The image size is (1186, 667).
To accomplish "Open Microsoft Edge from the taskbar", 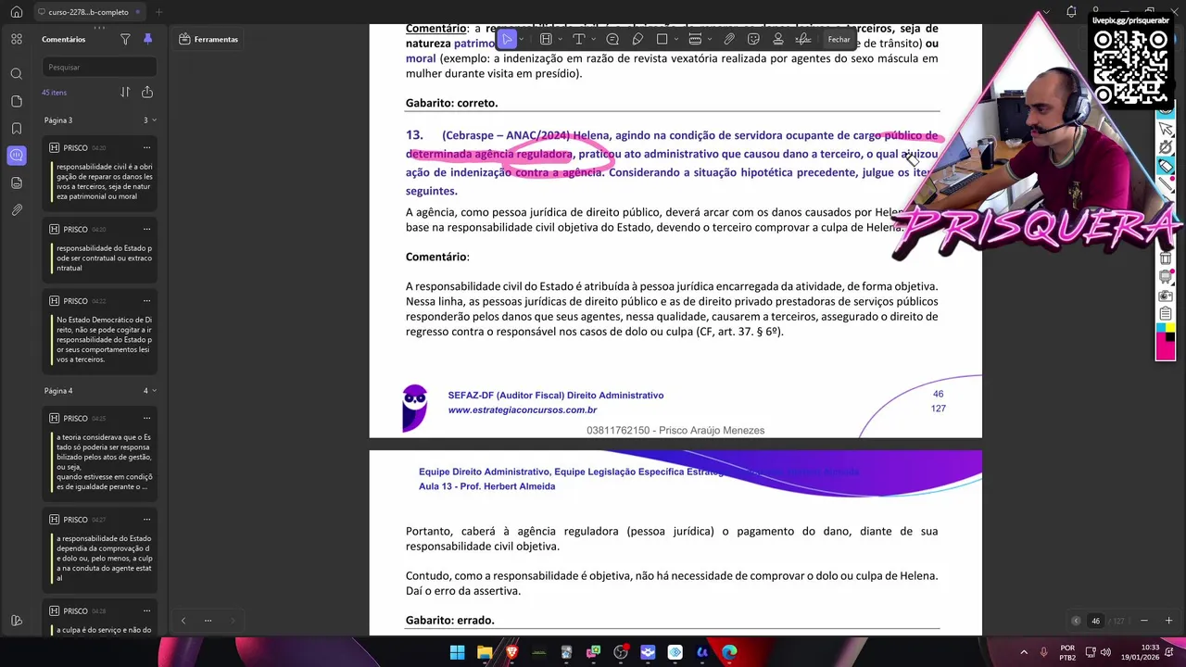I will coord(729,652).
